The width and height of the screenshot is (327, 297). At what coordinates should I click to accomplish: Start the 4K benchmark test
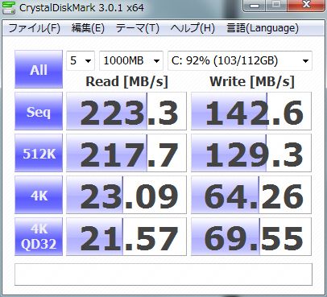[39, 195]
